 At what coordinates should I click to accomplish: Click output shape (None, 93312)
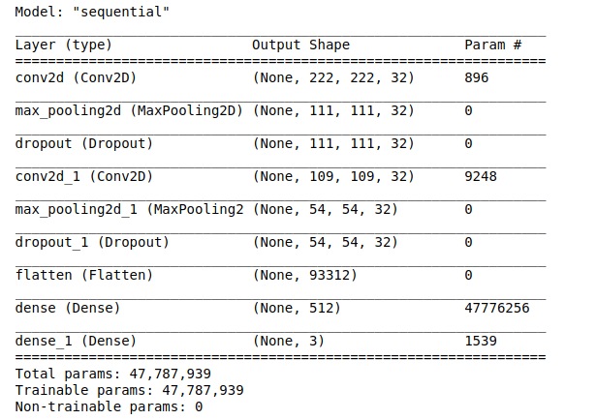tap(305, 275)
